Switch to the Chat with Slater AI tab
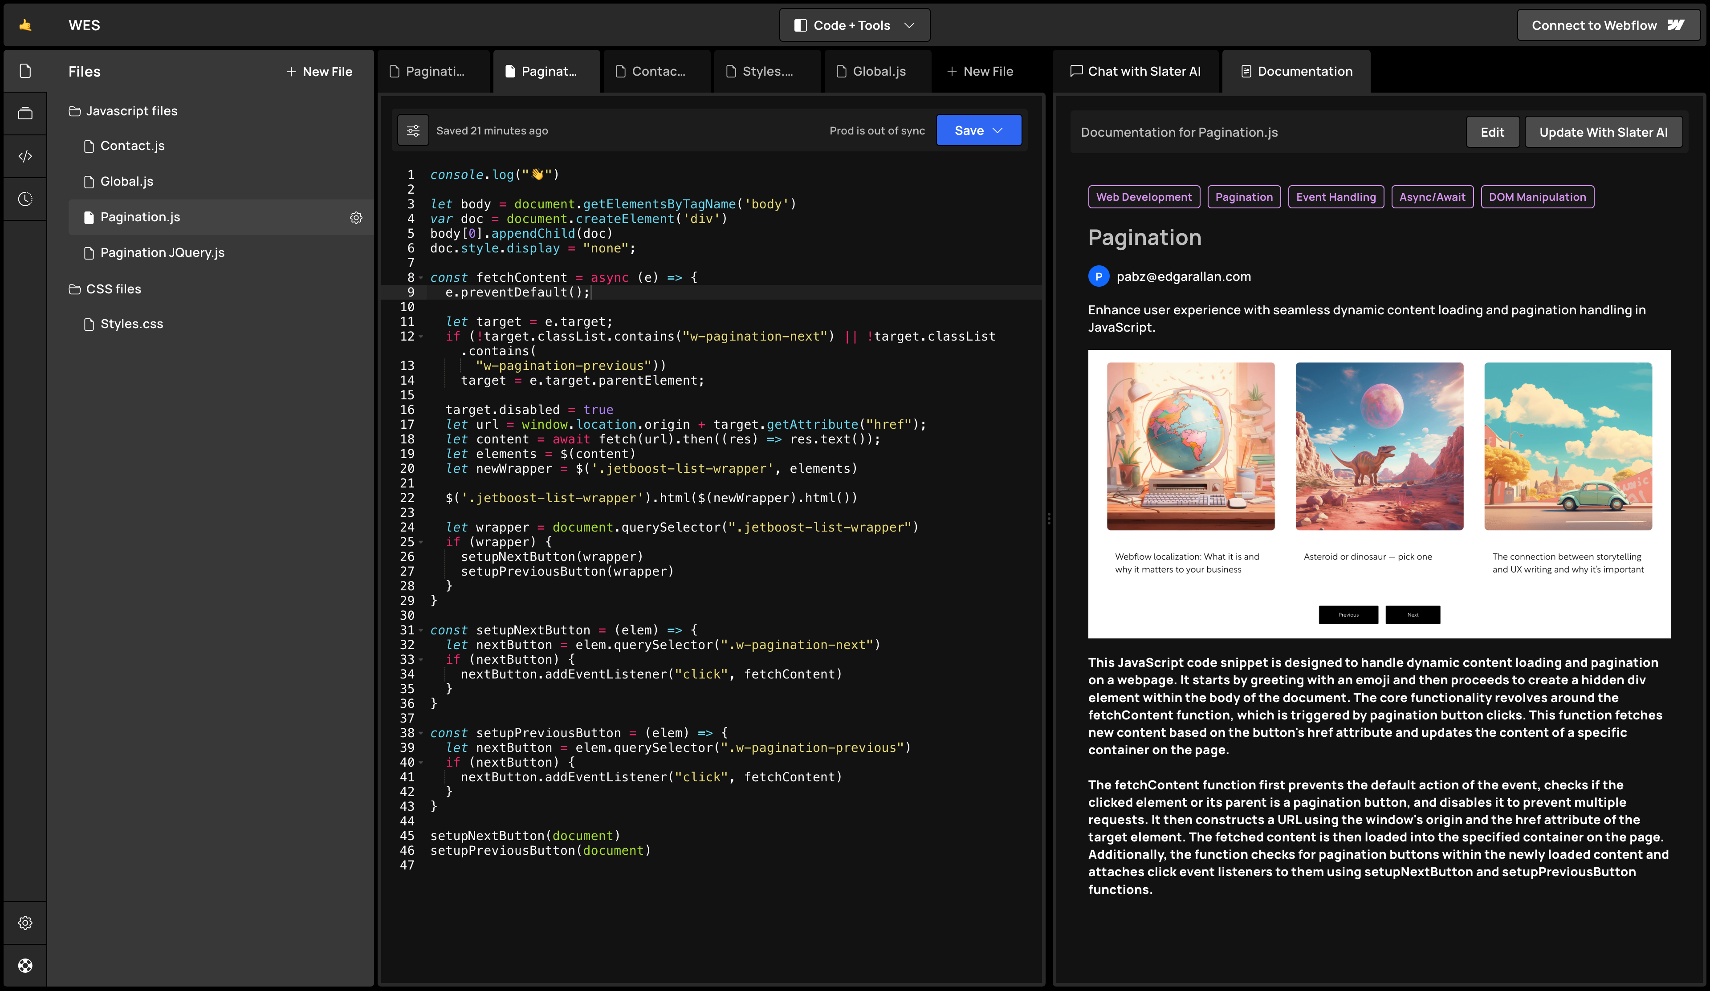 pos(1136,70)
